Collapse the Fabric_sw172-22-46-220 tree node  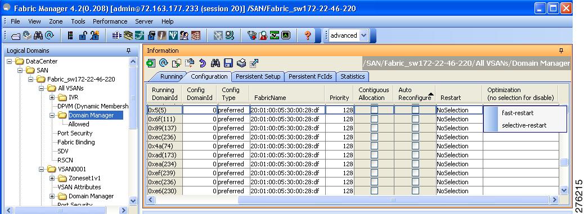[31, 79]
